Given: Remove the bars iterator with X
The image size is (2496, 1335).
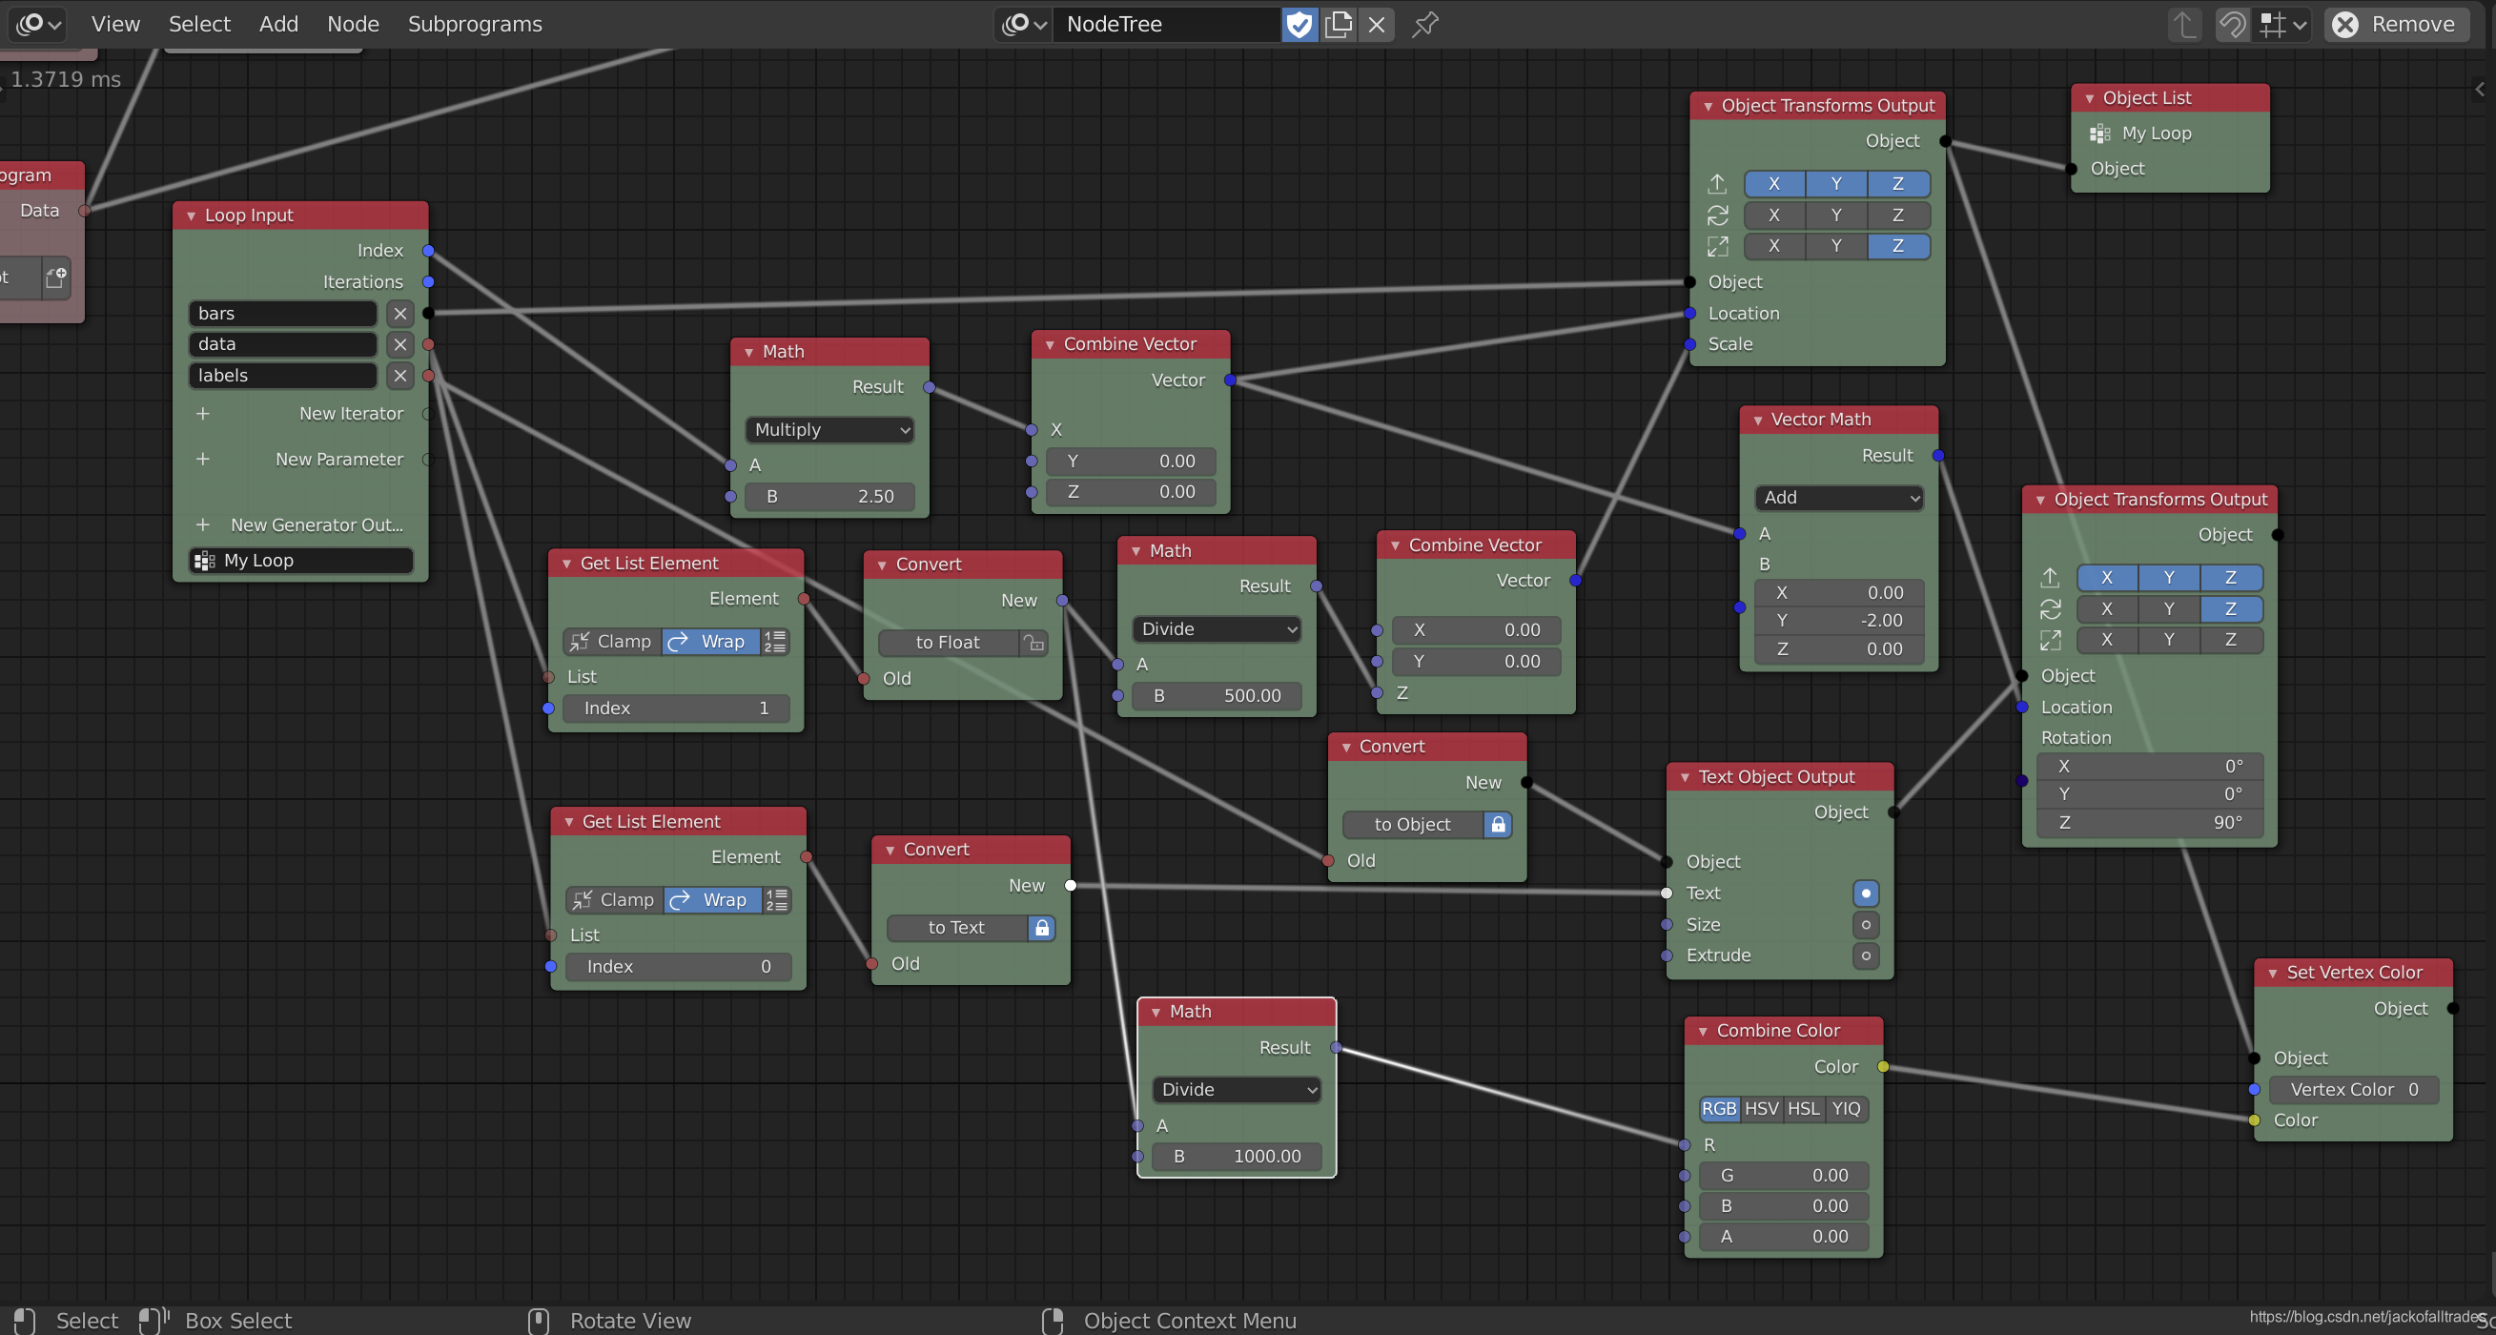Looking at the screenshot, I should tap(399, 313).
